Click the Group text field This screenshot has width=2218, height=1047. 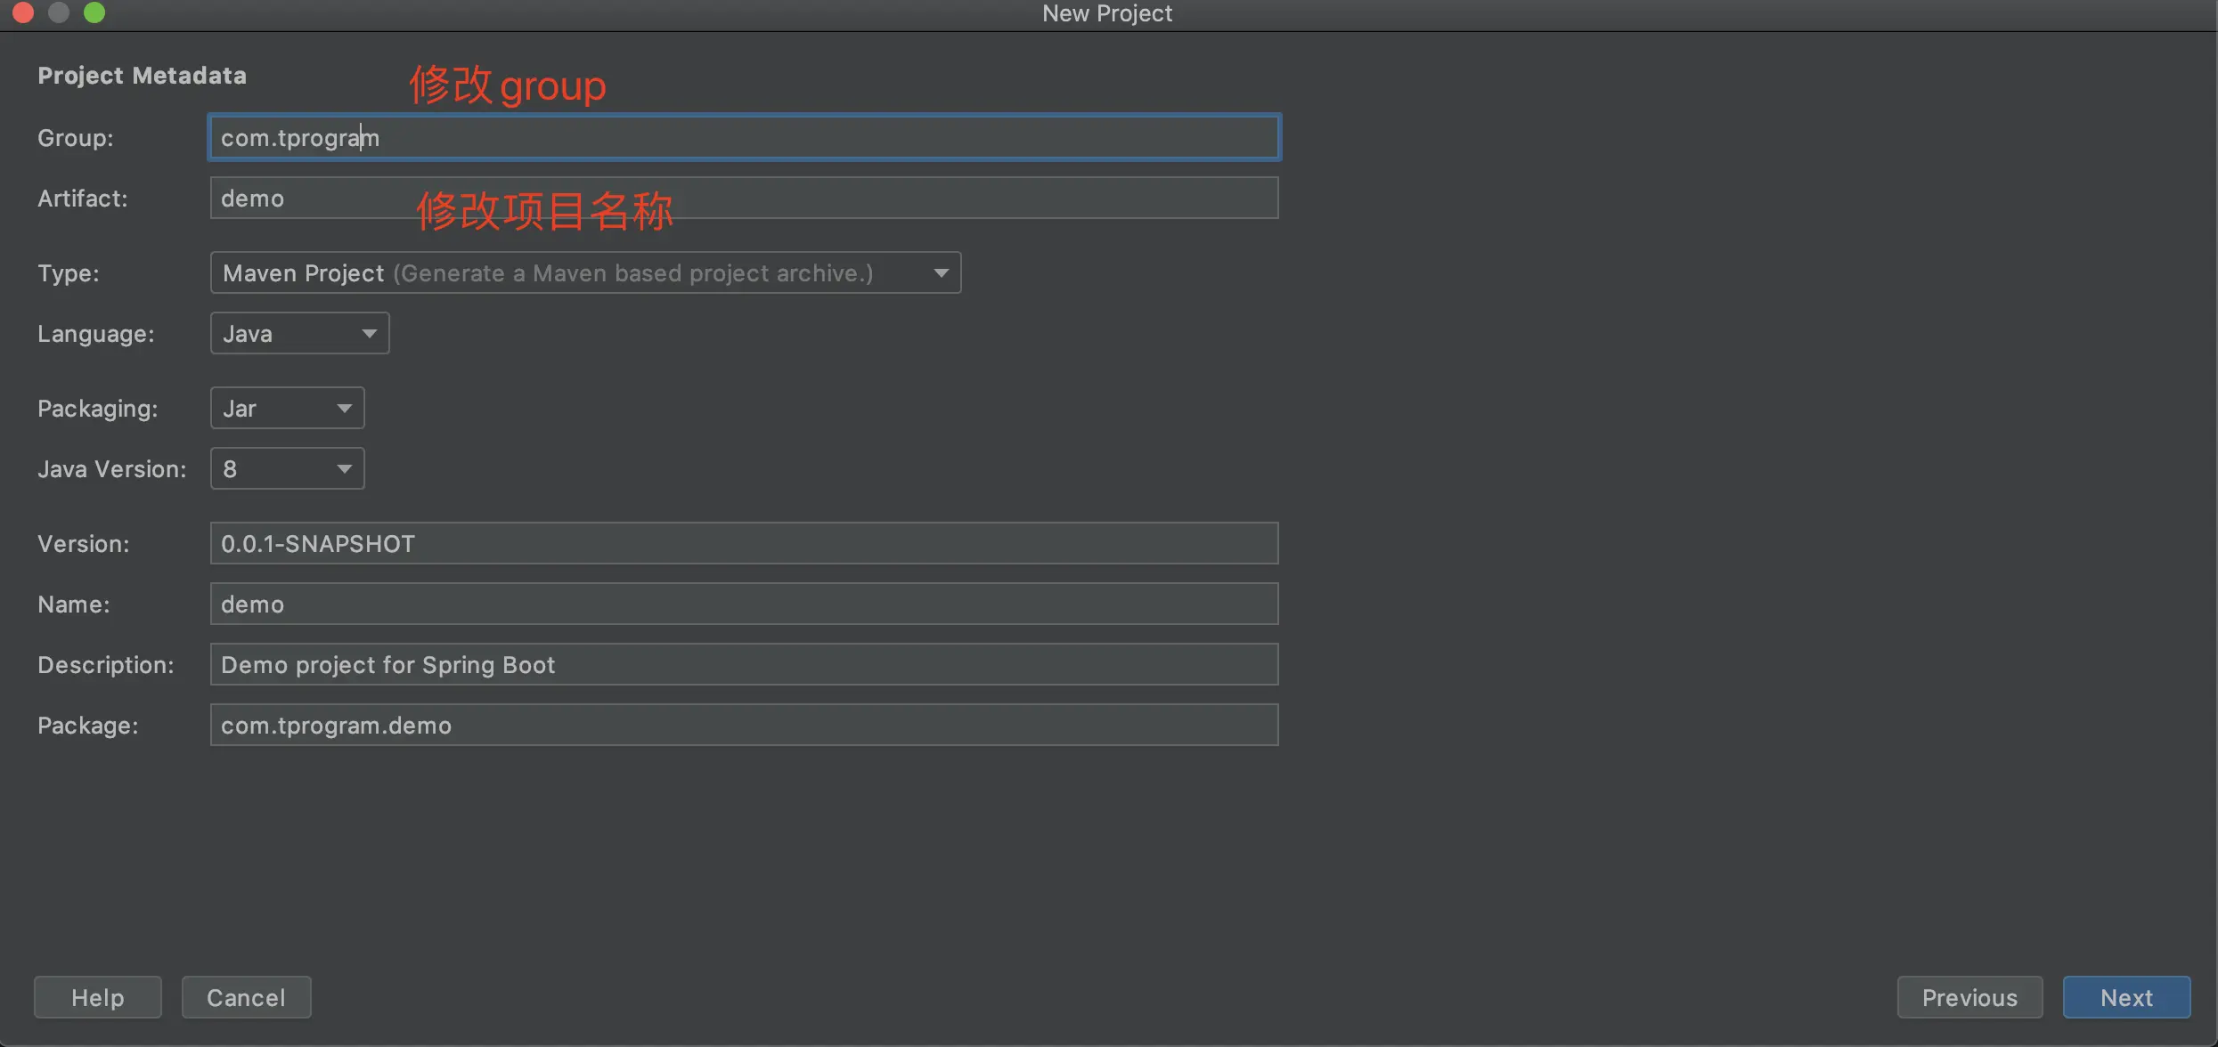744,138
